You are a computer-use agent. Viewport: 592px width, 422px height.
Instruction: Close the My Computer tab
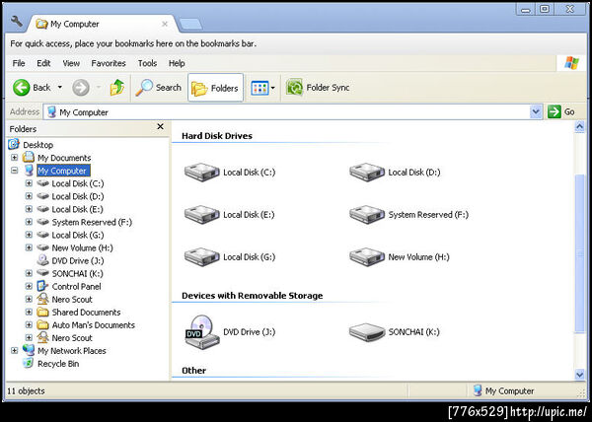tap(165, 24)
